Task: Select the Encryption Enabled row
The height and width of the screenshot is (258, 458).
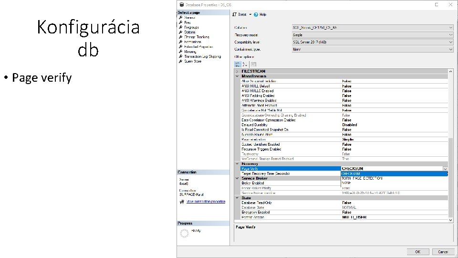Action: (x=344, y=212)
